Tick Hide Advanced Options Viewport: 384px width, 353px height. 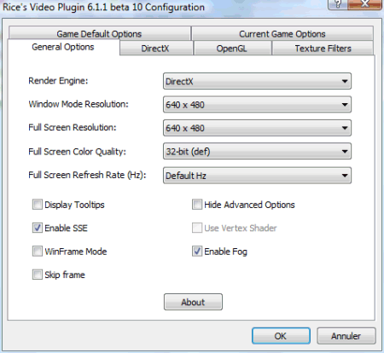pos(197,205)
